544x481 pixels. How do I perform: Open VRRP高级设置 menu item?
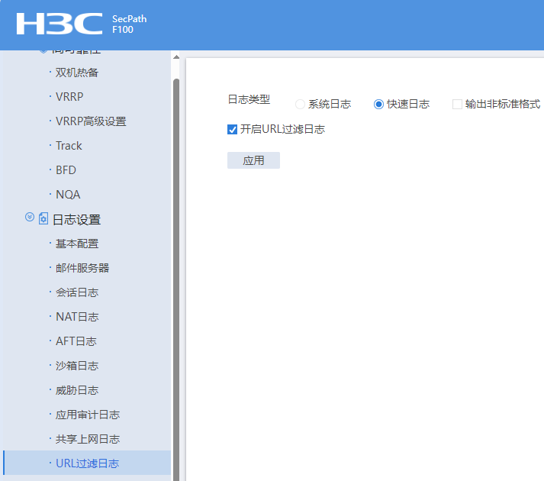91,121
